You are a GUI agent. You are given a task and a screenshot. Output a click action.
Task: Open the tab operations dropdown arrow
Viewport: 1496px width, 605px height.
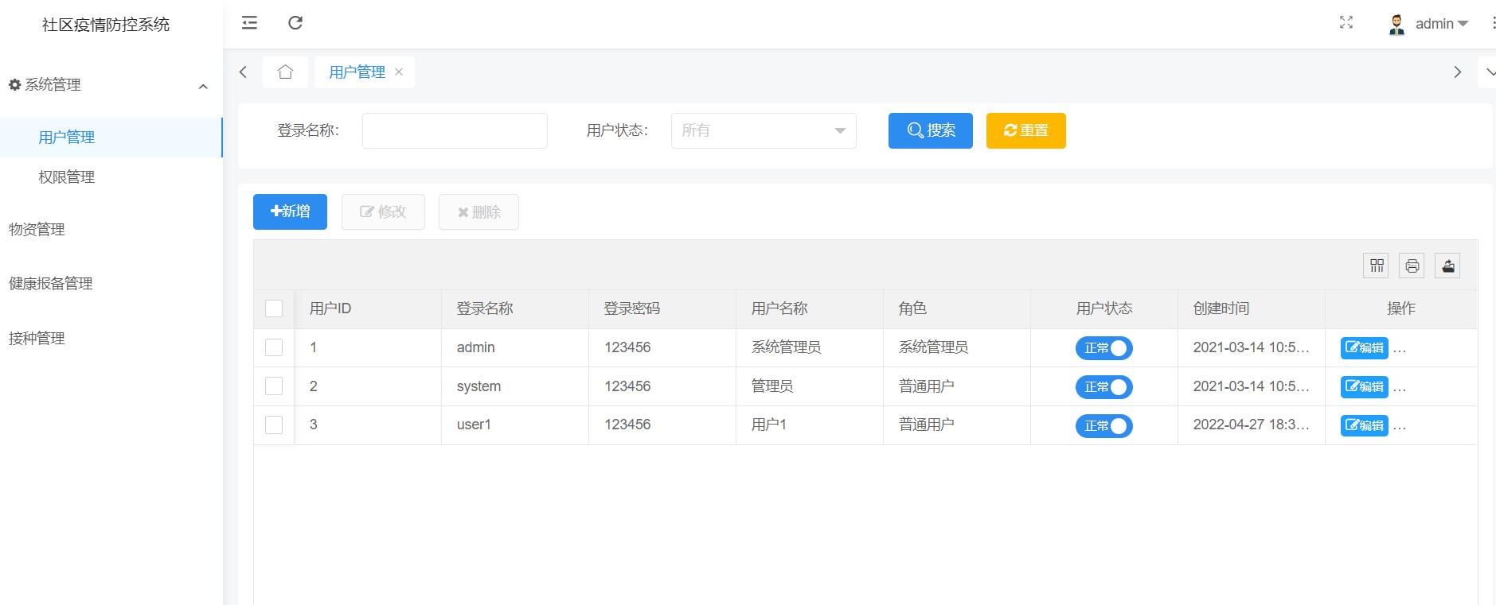coord(1489,72)
